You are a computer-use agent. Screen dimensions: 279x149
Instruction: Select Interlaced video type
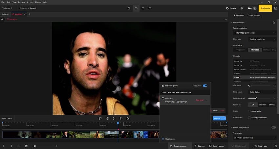[x=255, y=50]
